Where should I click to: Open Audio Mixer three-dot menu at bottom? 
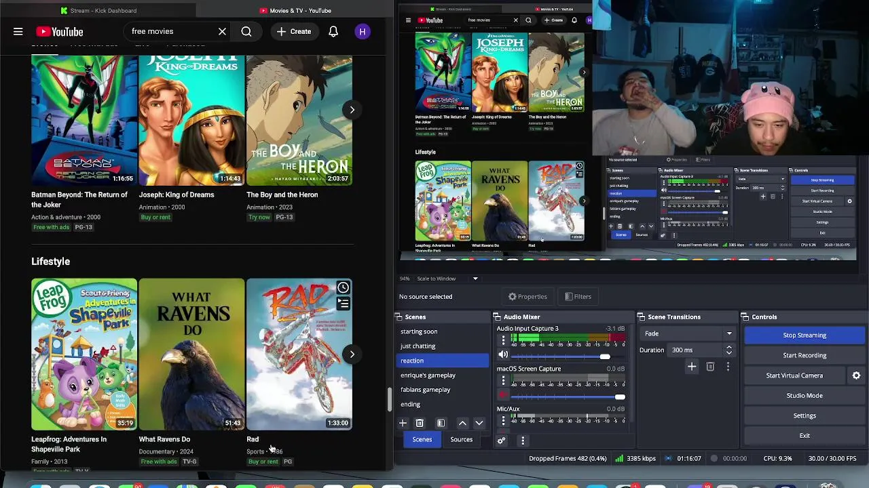[523, 441]
